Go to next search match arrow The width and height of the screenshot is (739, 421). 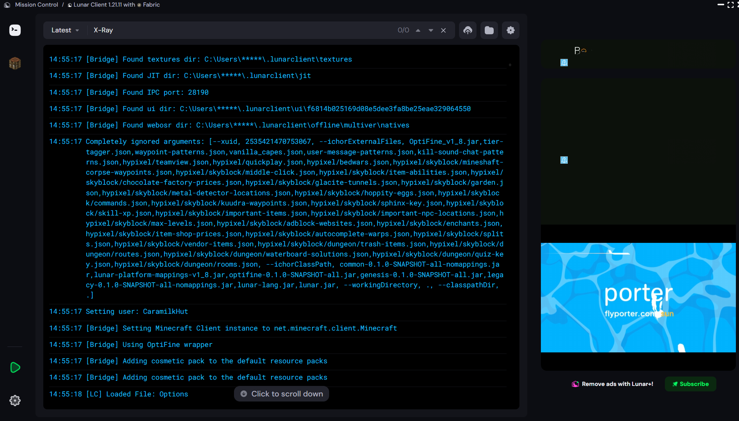(431, 30)
